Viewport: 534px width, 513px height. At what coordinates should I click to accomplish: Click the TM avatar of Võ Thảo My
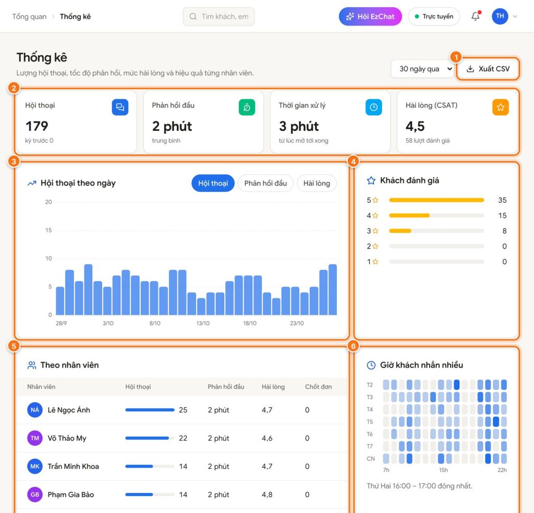click(35, 438)
